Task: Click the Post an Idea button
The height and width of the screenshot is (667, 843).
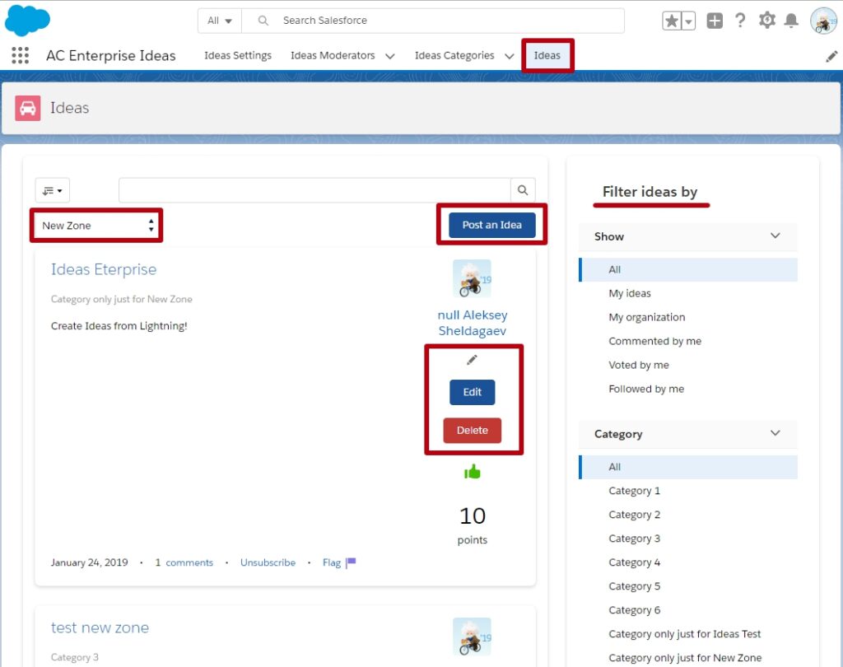Action: point(492,225)
